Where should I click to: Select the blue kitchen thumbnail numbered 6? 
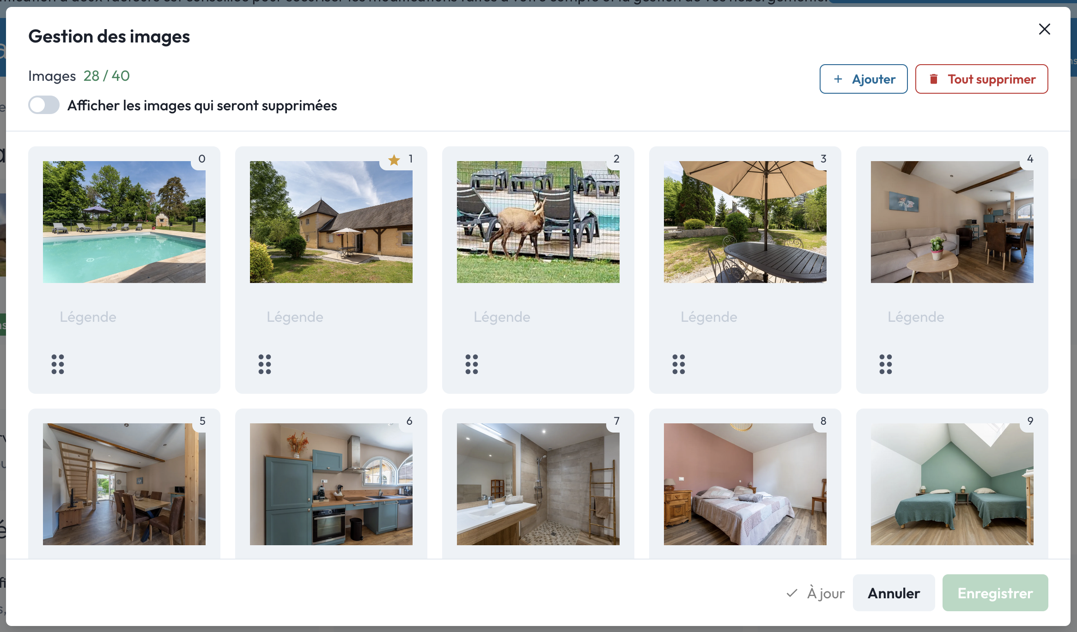pyautogui.click(x=331, y=484)
